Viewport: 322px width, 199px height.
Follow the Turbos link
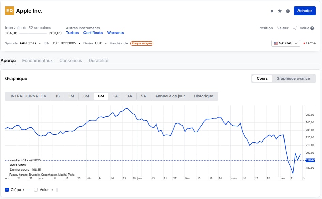tap(72, 33)
